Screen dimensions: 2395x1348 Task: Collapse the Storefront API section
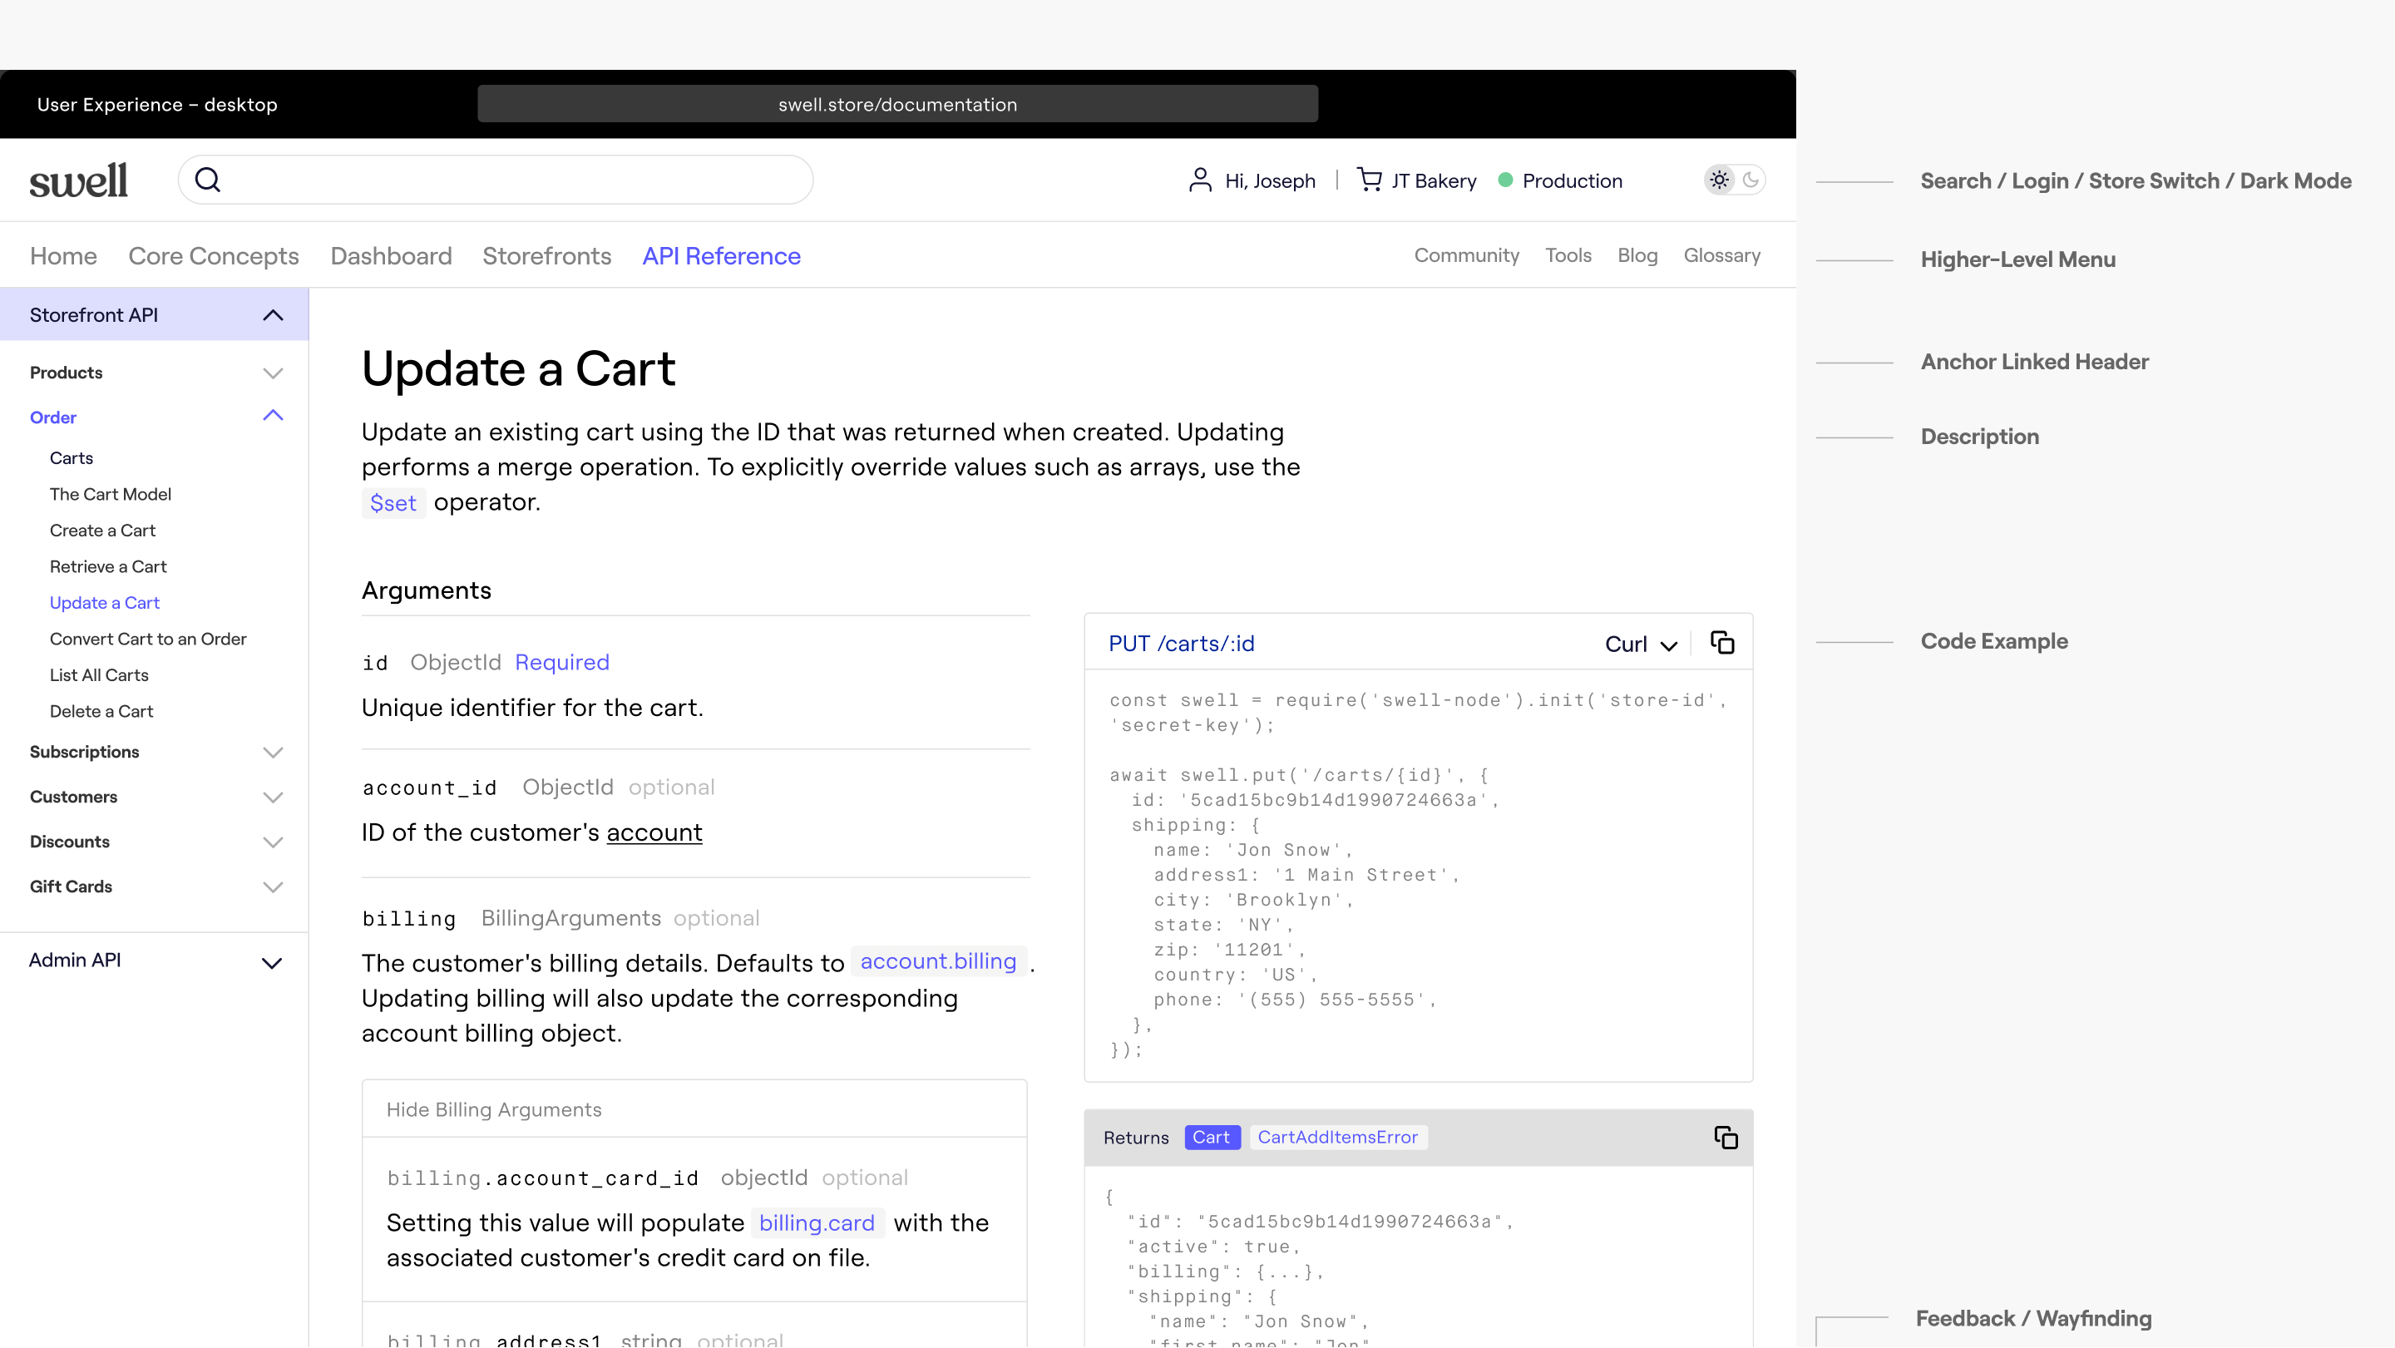click(x=273, y=315)
